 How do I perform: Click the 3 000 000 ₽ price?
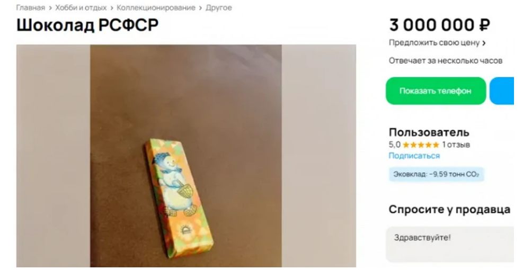(x=439, y=25)
